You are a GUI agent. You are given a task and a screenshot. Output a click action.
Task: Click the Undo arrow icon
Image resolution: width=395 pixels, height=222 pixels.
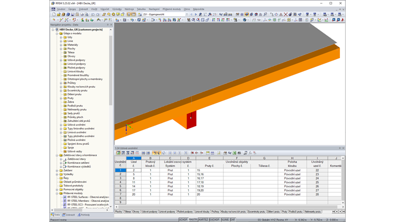[x=93, y=15]
